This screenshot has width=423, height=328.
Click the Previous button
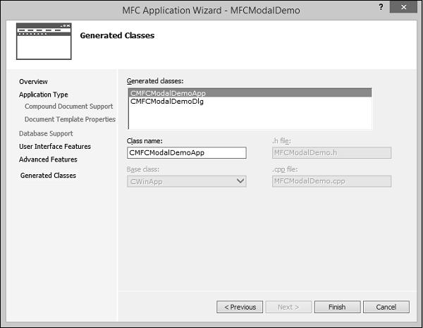point(240,307)
